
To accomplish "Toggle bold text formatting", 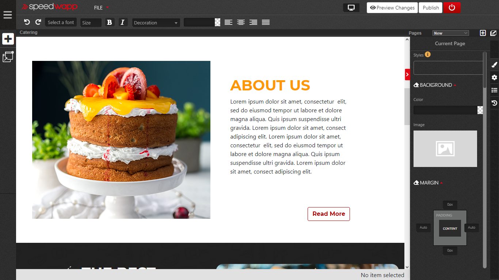I will click(109, 23).
